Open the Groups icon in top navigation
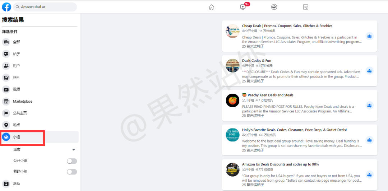The height and width of the screenshot is (191, 388). [x=274, y=7]
